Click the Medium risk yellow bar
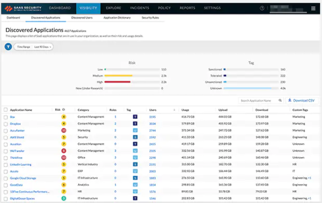Image resolution: width=322 pixels, height=203 pixels. pyautogui.click(x=118, y=75)
